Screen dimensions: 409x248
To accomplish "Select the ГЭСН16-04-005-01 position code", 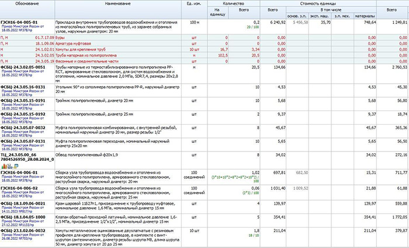I will [x=19, y=22].
